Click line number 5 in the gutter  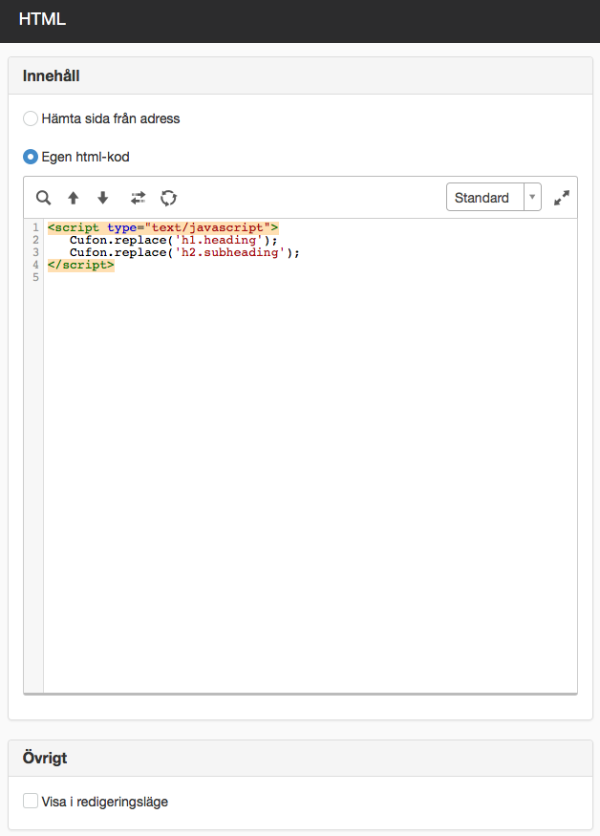tap(35, 277)
